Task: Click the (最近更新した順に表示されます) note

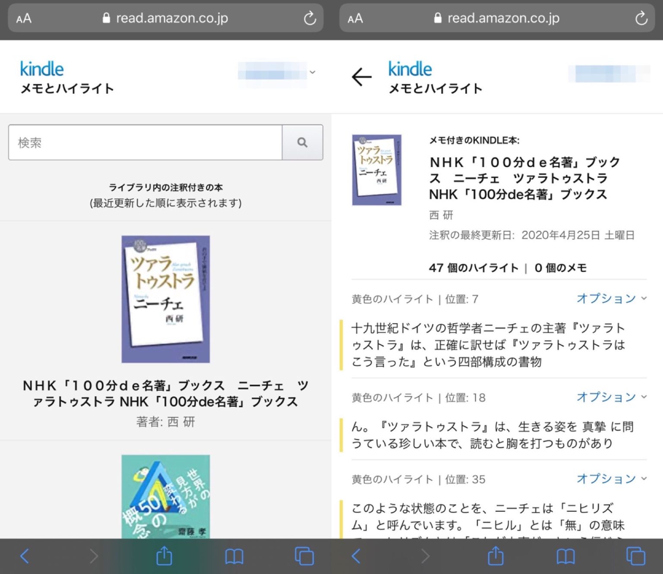Action: [x=166, y=203]
